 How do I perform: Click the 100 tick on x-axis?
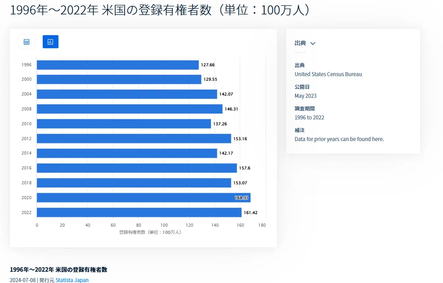164,225
